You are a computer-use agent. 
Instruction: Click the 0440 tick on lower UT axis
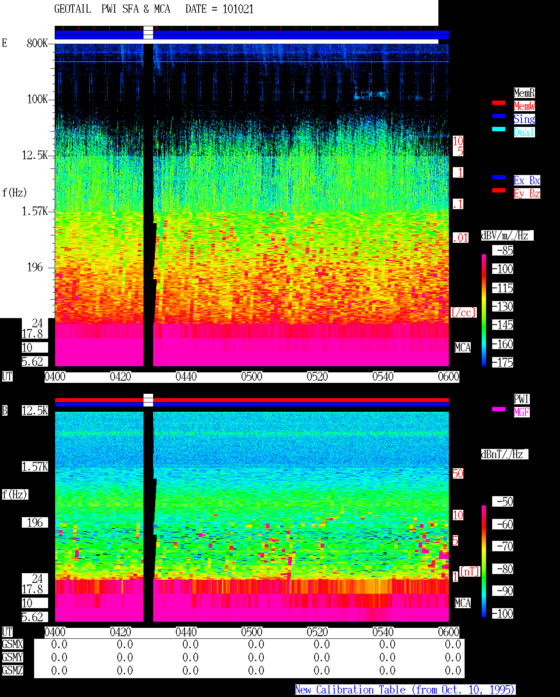186,632
